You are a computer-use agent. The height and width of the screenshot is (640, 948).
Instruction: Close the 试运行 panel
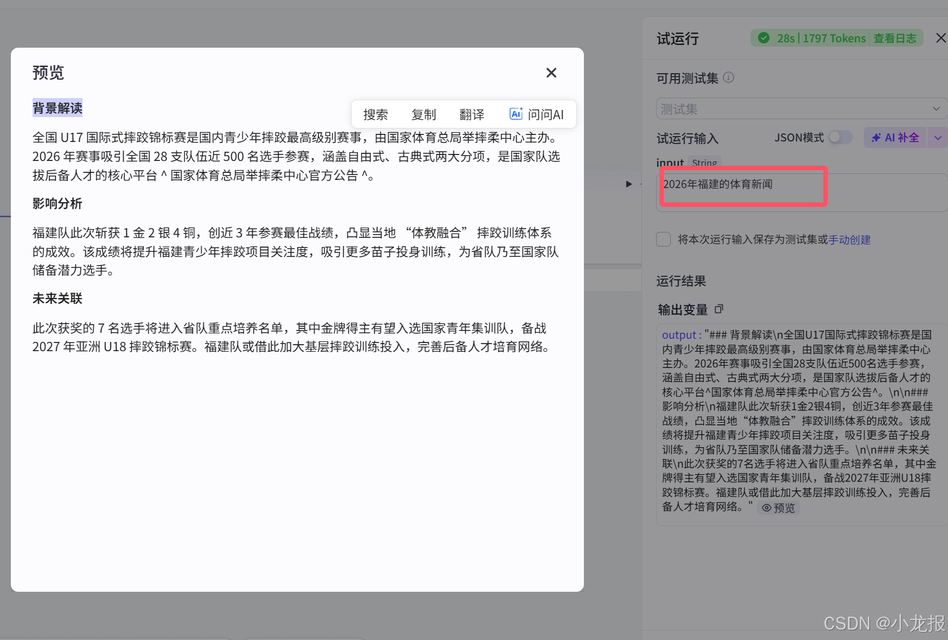click(x=940, y=38)
